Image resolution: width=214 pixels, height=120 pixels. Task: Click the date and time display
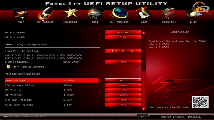181,117
